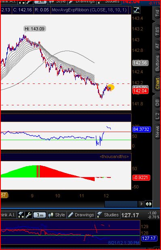
Task: Select the Buttons side tab
Action: click(157, 63)
